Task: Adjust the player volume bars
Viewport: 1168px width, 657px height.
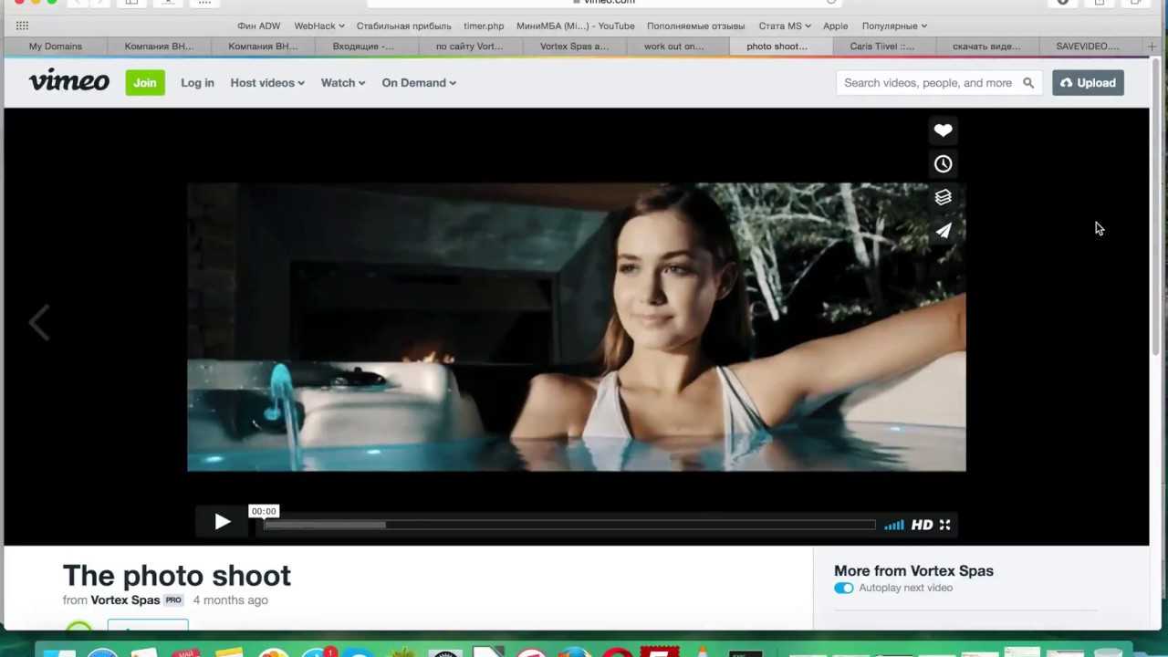Action: (x=894, y=525)
